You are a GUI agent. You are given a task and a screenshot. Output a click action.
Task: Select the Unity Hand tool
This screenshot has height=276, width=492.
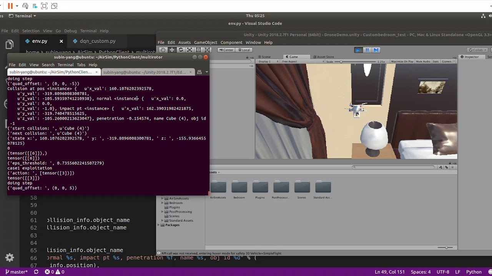163,50
